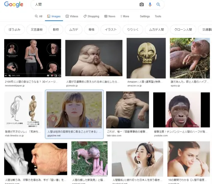Screen dimensions: 212x184
Task: Open the youtube chimpanzee face image
Action: 181,110
